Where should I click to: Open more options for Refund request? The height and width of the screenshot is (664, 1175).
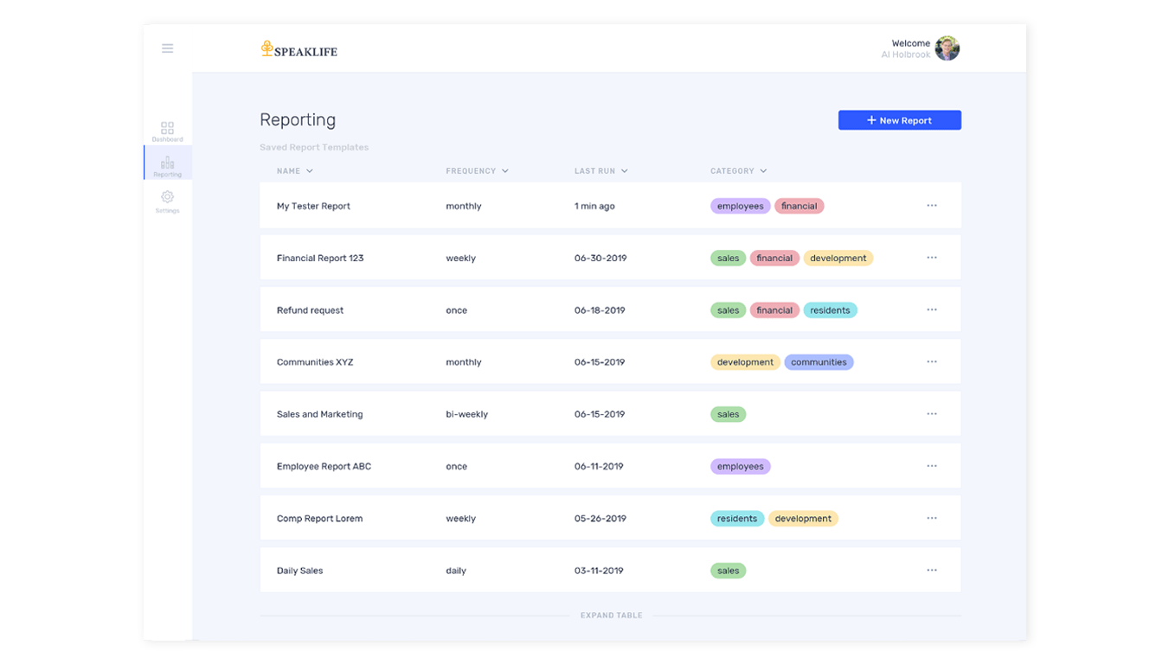(x=932, y=310)
